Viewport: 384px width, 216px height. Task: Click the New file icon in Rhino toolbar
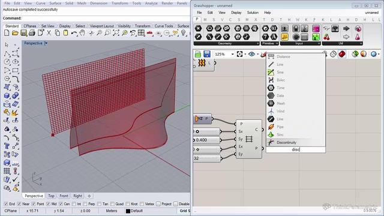pyautogui.click(x=7, y=32)
